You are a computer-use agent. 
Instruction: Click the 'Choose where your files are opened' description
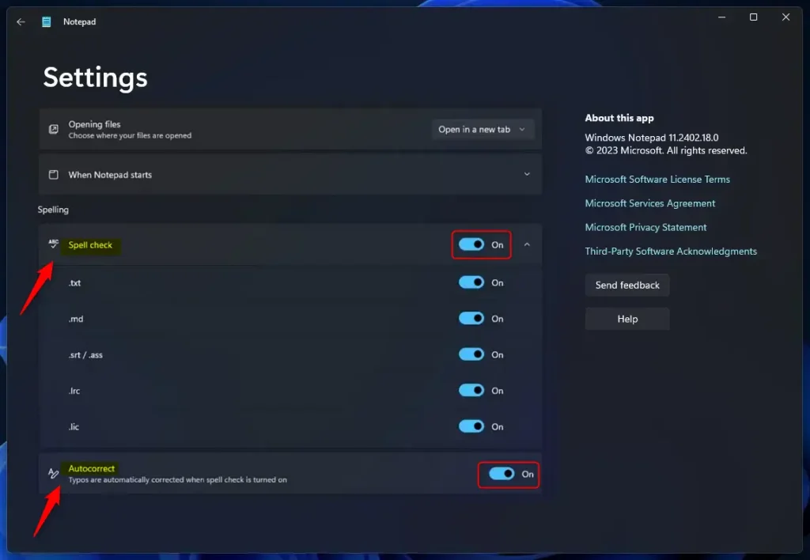pyautogui.click(x=131, y=136)
